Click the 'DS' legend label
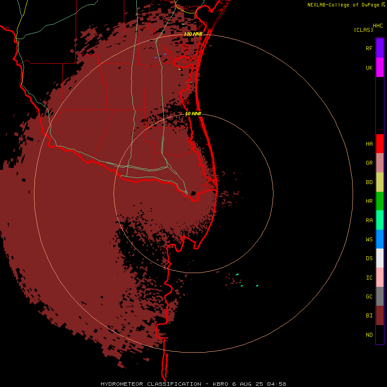 coord(369,258)
